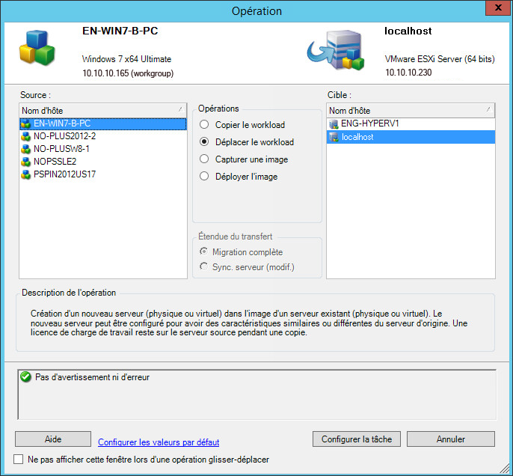Click the 'Annuler' button
Image resolution: width=513 pixels, height=476 pixels.
(451, 439)
